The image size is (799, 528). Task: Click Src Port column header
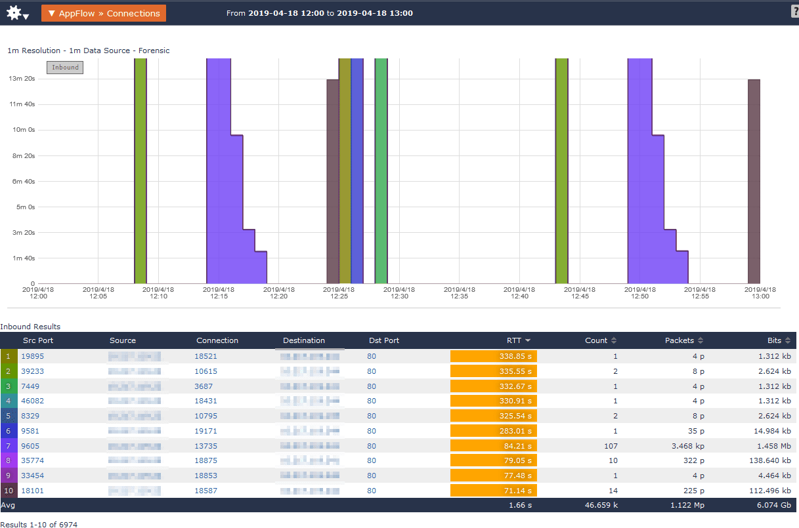pos(38,340)
